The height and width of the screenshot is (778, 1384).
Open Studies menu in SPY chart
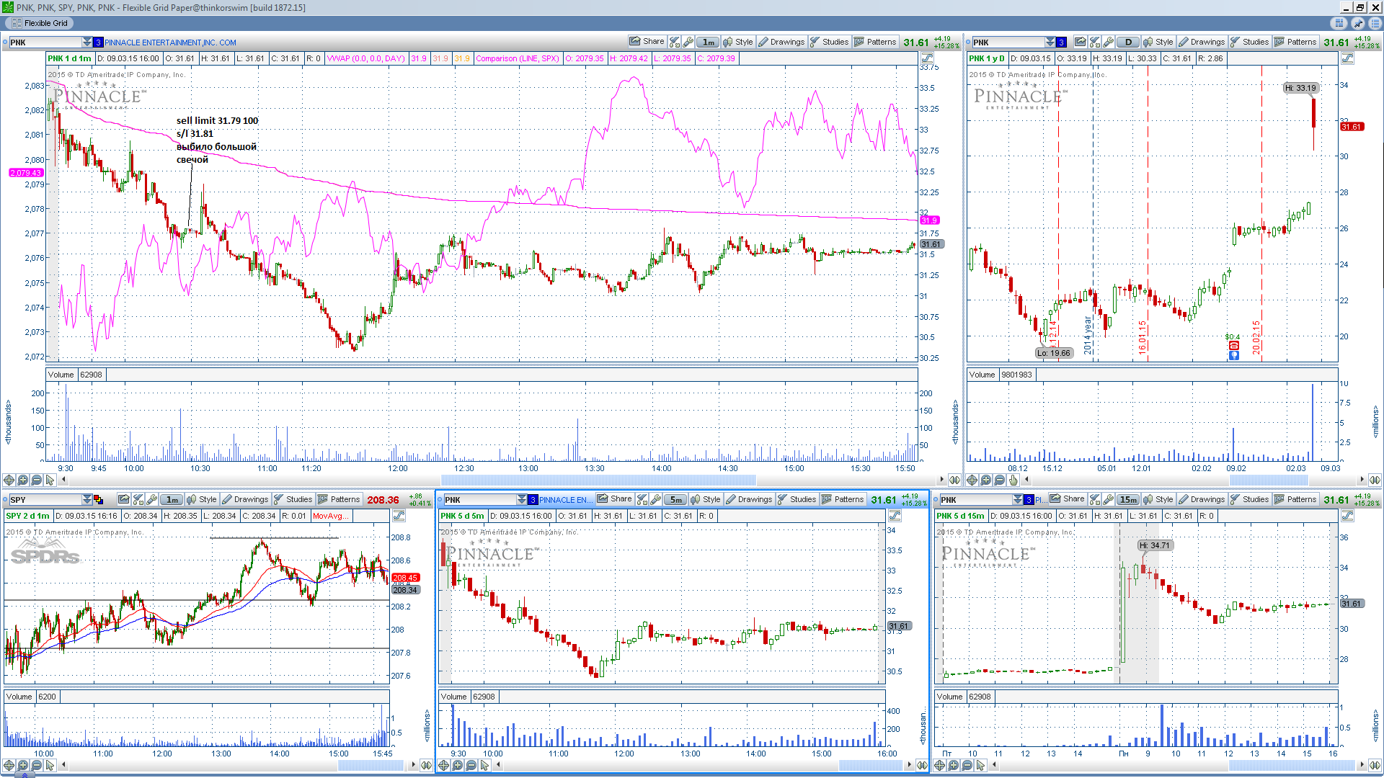point(293,499)
